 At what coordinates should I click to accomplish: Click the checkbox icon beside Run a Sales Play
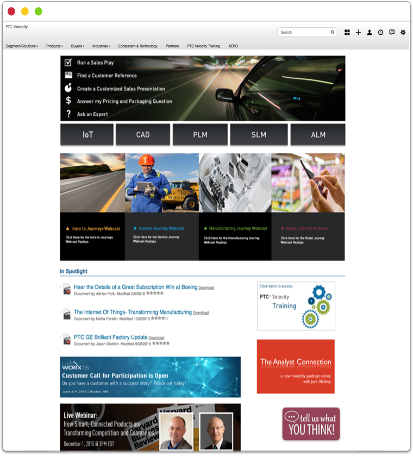tap(68, 62)
